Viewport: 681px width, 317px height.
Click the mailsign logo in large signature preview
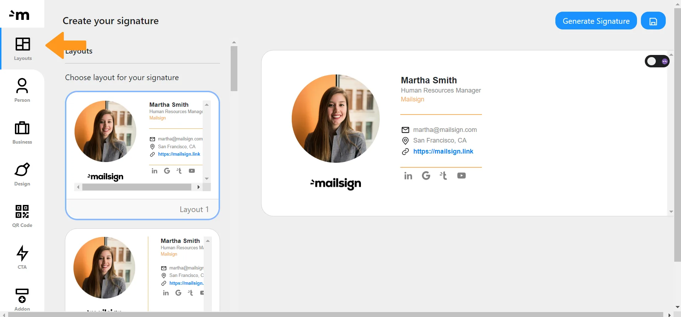336,184
